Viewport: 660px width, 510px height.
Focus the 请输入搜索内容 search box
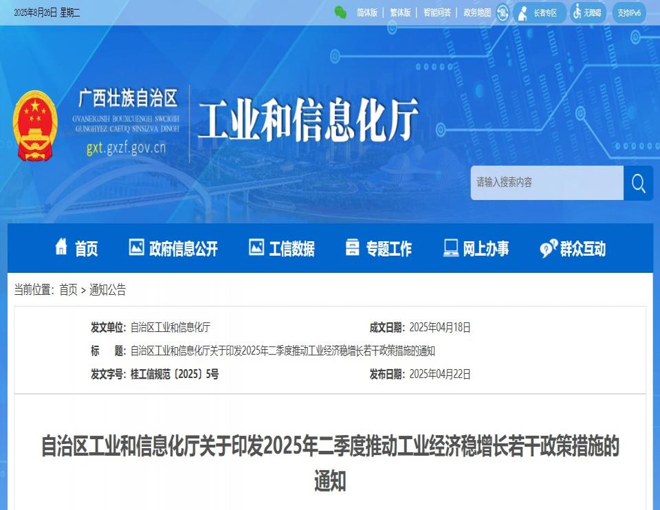[x=547, y=182]
